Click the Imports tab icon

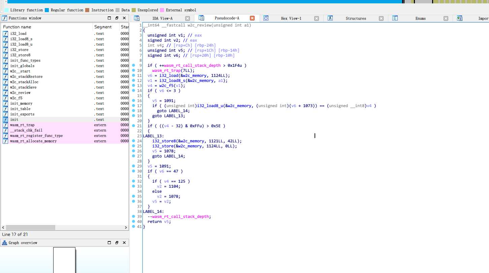click(460, 18)
